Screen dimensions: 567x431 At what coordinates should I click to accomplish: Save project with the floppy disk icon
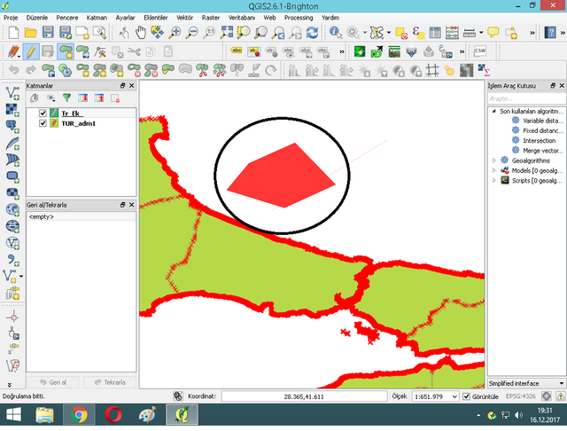(48, 33)
